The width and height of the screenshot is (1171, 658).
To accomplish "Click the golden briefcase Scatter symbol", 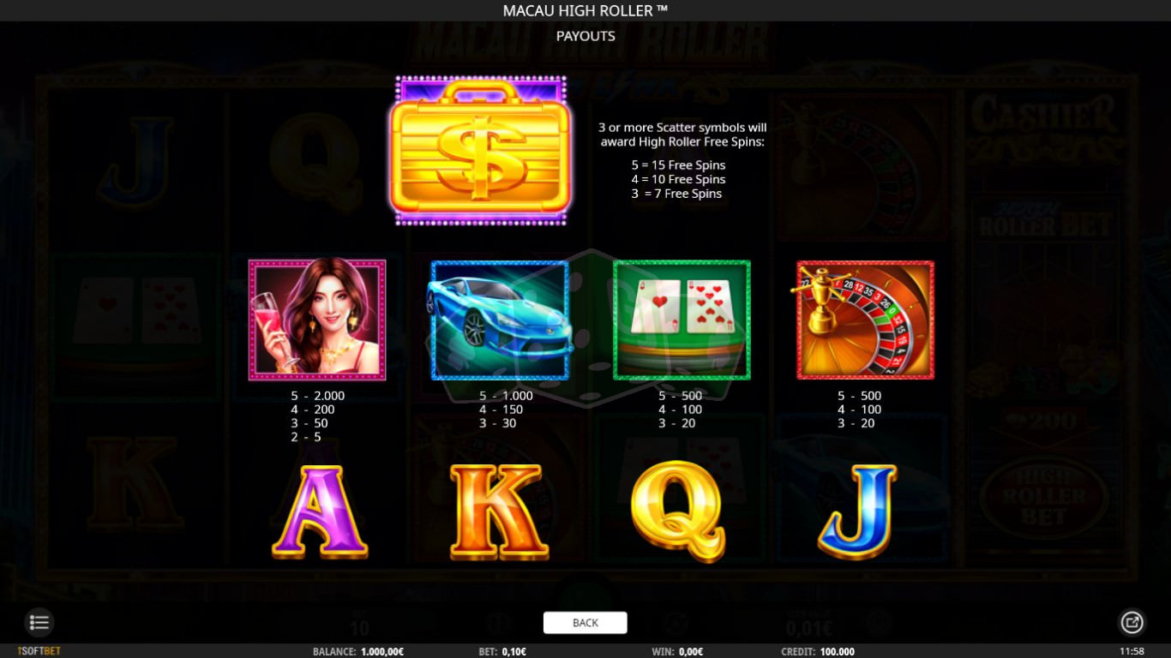I will click(481, 151).
